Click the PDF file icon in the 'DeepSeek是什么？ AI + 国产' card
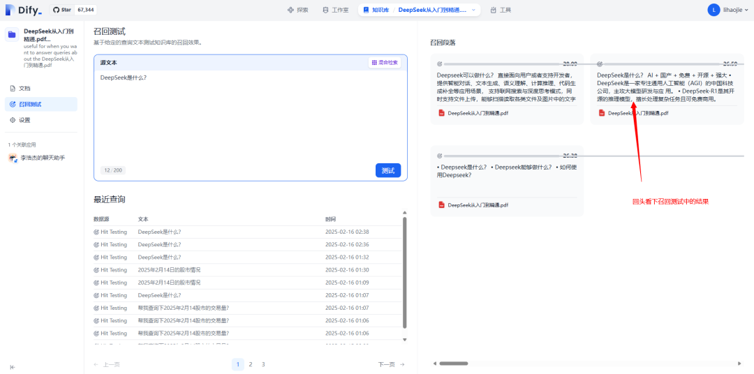 pyautogui.click(x=601, y=113)
